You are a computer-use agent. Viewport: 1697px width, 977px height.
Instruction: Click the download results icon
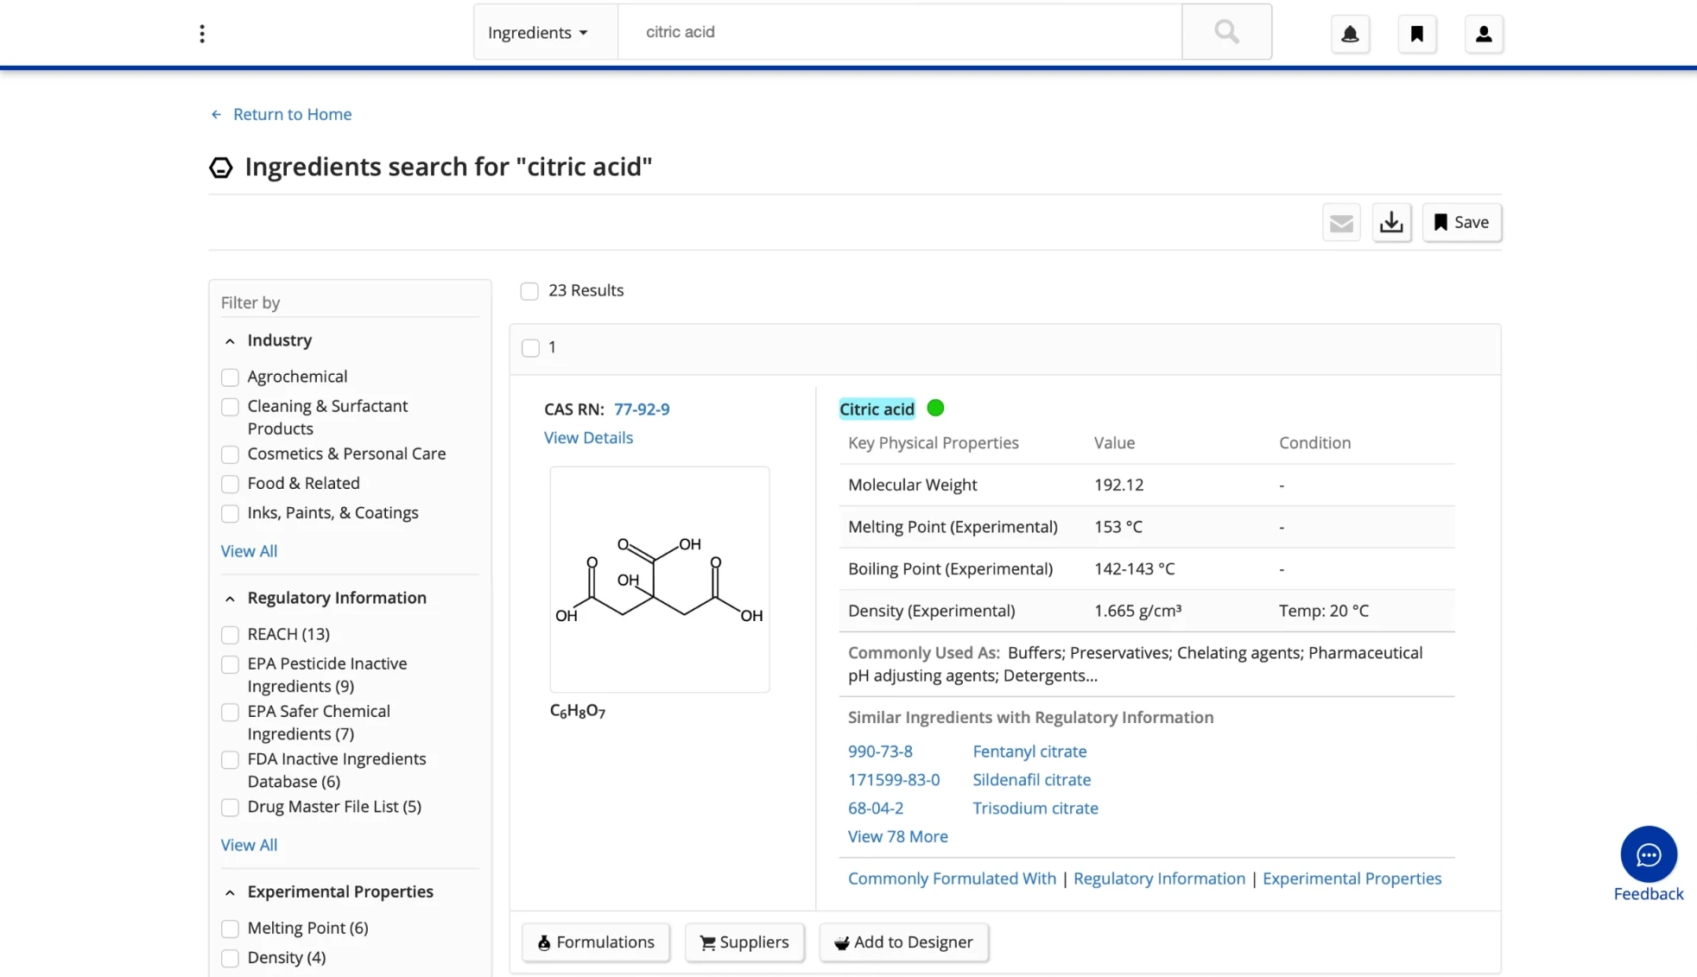click(x=1391, y=223)
